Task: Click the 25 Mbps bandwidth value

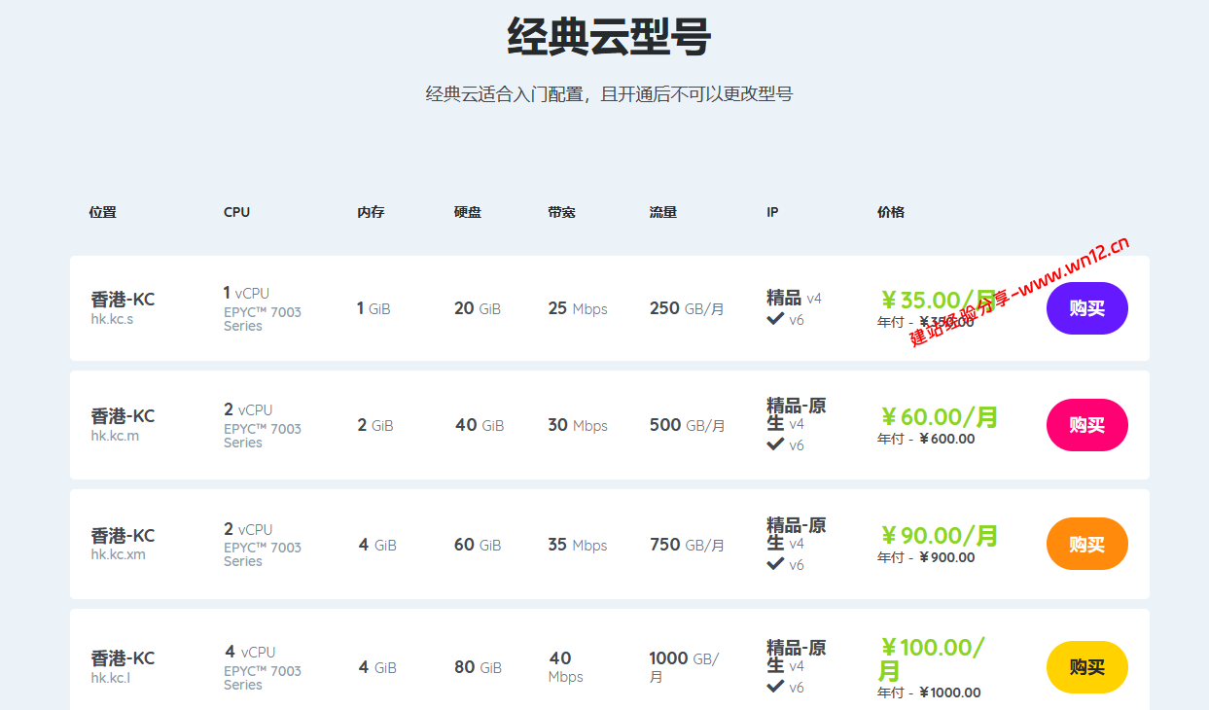Action: (578, 308)
